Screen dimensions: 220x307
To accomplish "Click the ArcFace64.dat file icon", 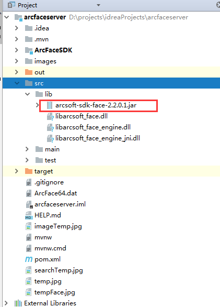I will tap(29, 193).
